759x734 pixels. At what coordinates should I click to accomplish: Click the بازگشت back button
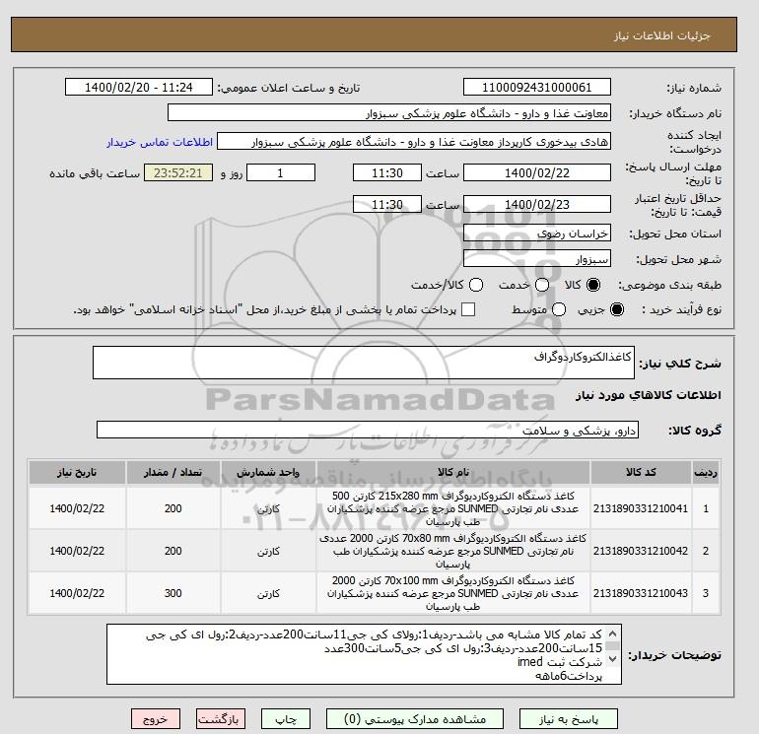(x=221, y=719)
